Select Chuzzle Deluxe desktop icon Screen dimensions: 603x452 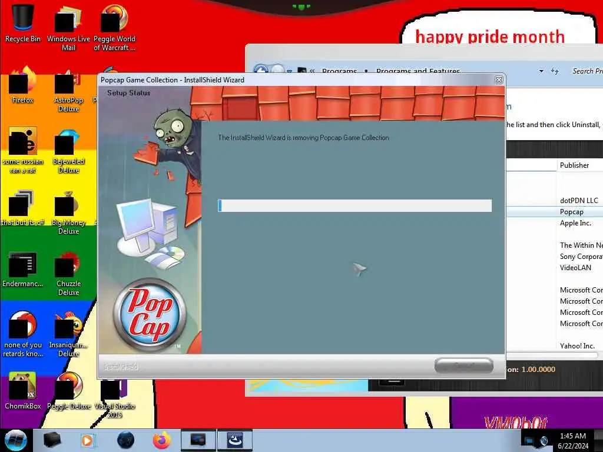(68, 274)
